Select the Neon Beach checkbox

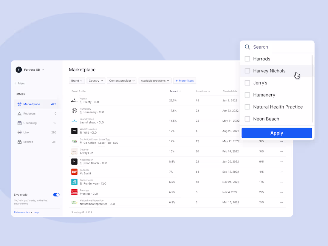(x=247, y=119)
